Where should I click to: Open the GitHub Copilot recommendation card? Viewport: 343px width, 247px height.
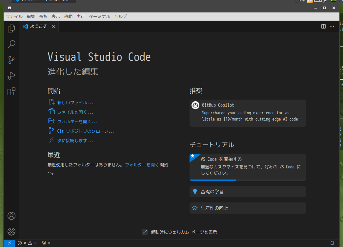(x=248, y=113)
